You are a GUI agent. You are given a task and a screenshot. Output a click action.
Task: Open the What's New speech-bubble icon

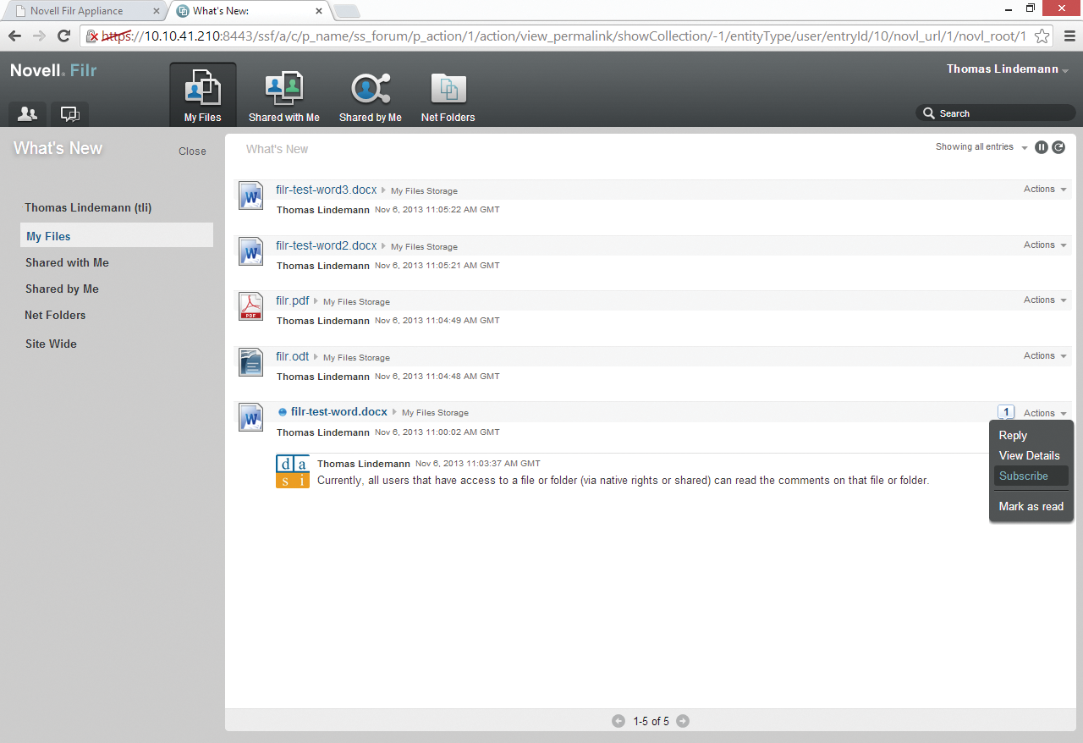tap(70, 113)
